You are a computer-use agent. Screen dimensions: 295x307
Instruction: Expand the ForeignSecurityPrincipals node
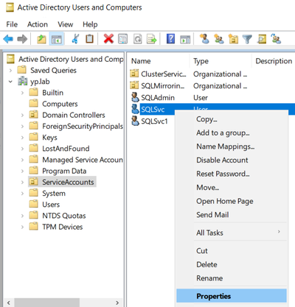[22, 127]
